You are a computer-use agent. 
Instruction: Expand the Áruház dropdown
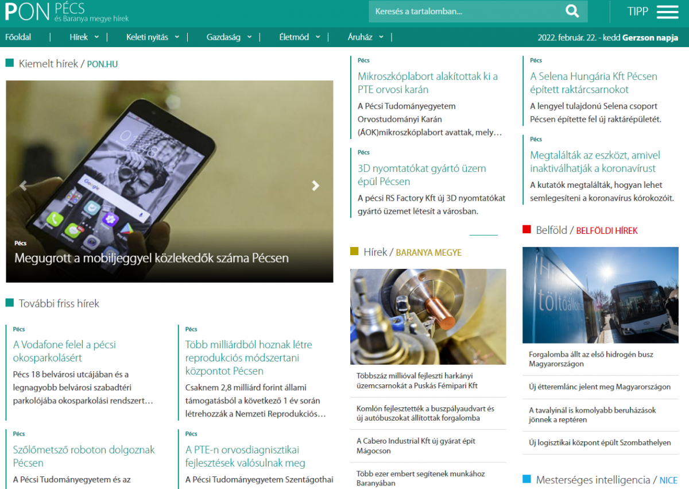pyautogui.click(x=361, y=36)
